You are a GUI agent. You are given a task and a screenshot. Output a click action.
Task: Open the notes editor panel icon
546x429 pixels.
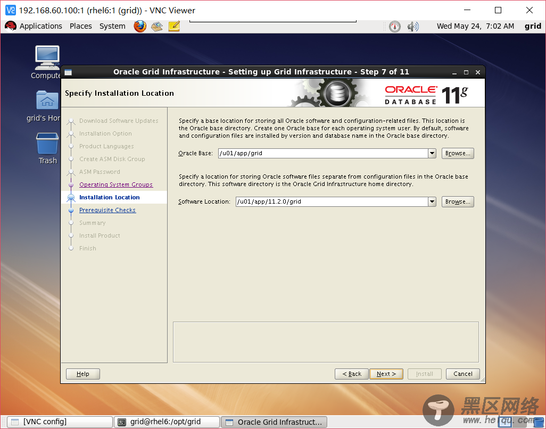[174, 27]
